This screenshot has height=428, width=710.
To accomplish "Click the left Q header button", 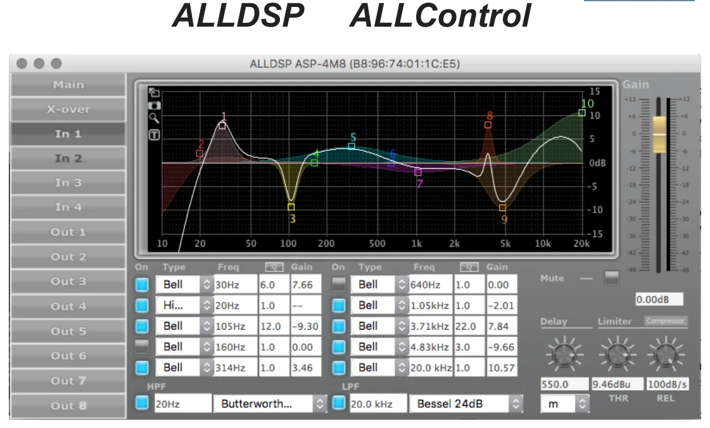I will click(x=274, y=267).
